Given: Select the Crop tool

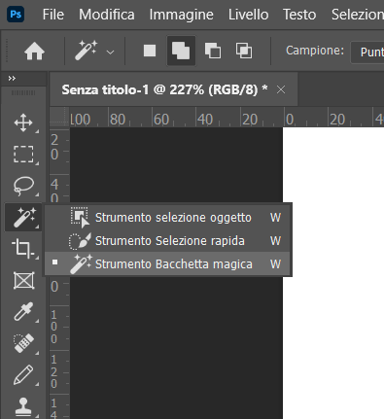Looking at the screenshot, I should point(22,248).
